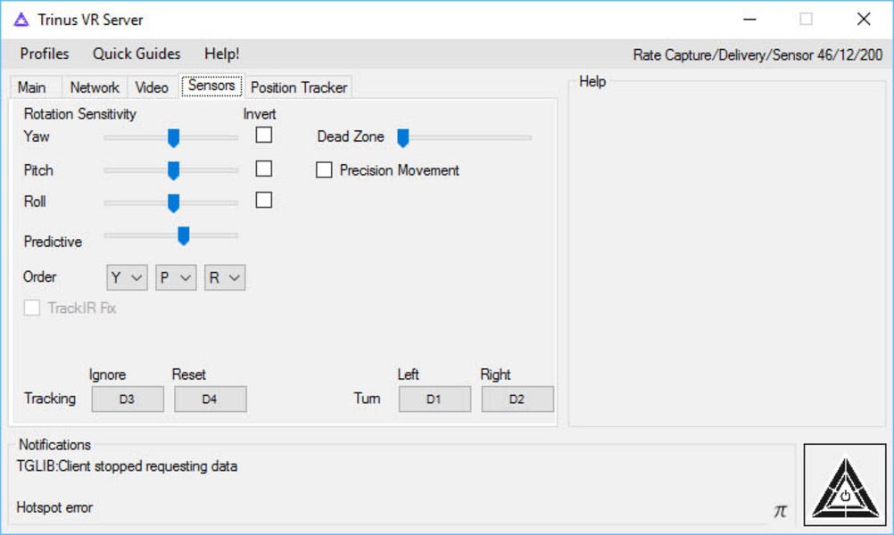Viewport: 894px width, 535px height.
Task: Open the third Order dropdown showing R
Action: tap(225, 277)
